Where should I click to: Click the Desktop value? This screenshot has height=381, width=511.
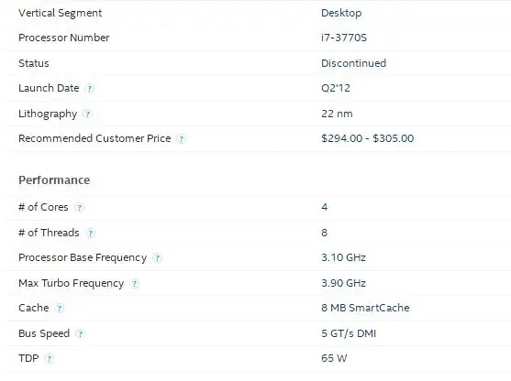pos(341,14)
